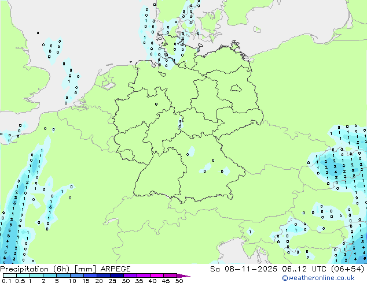Click the '25' legend value label
This screenshot has height=283, width=367.
tap(112, 281)
